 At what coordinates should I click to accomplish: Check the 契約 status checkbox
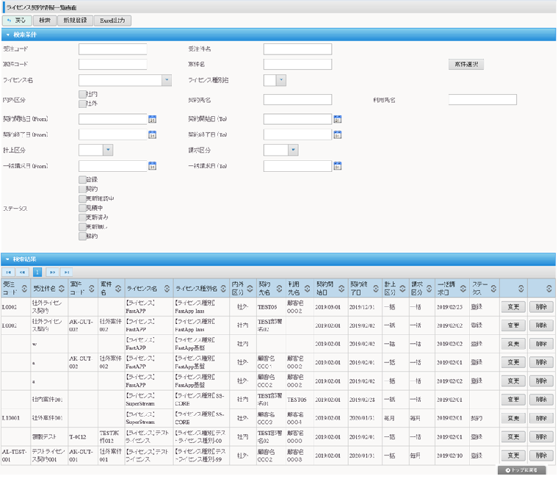point(82,189)
